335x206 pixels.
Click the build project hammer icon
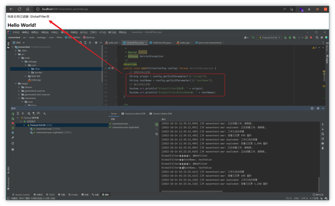tap(253, 37)
